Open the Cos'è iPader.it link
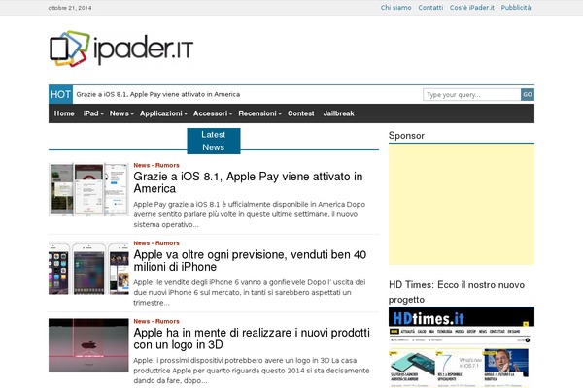 pos(472,8)
